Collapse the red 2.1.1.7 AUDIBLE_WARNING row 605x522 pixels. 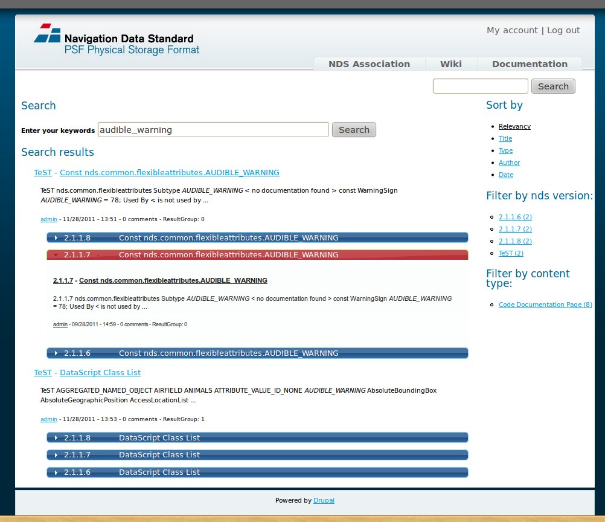(257, 255)
